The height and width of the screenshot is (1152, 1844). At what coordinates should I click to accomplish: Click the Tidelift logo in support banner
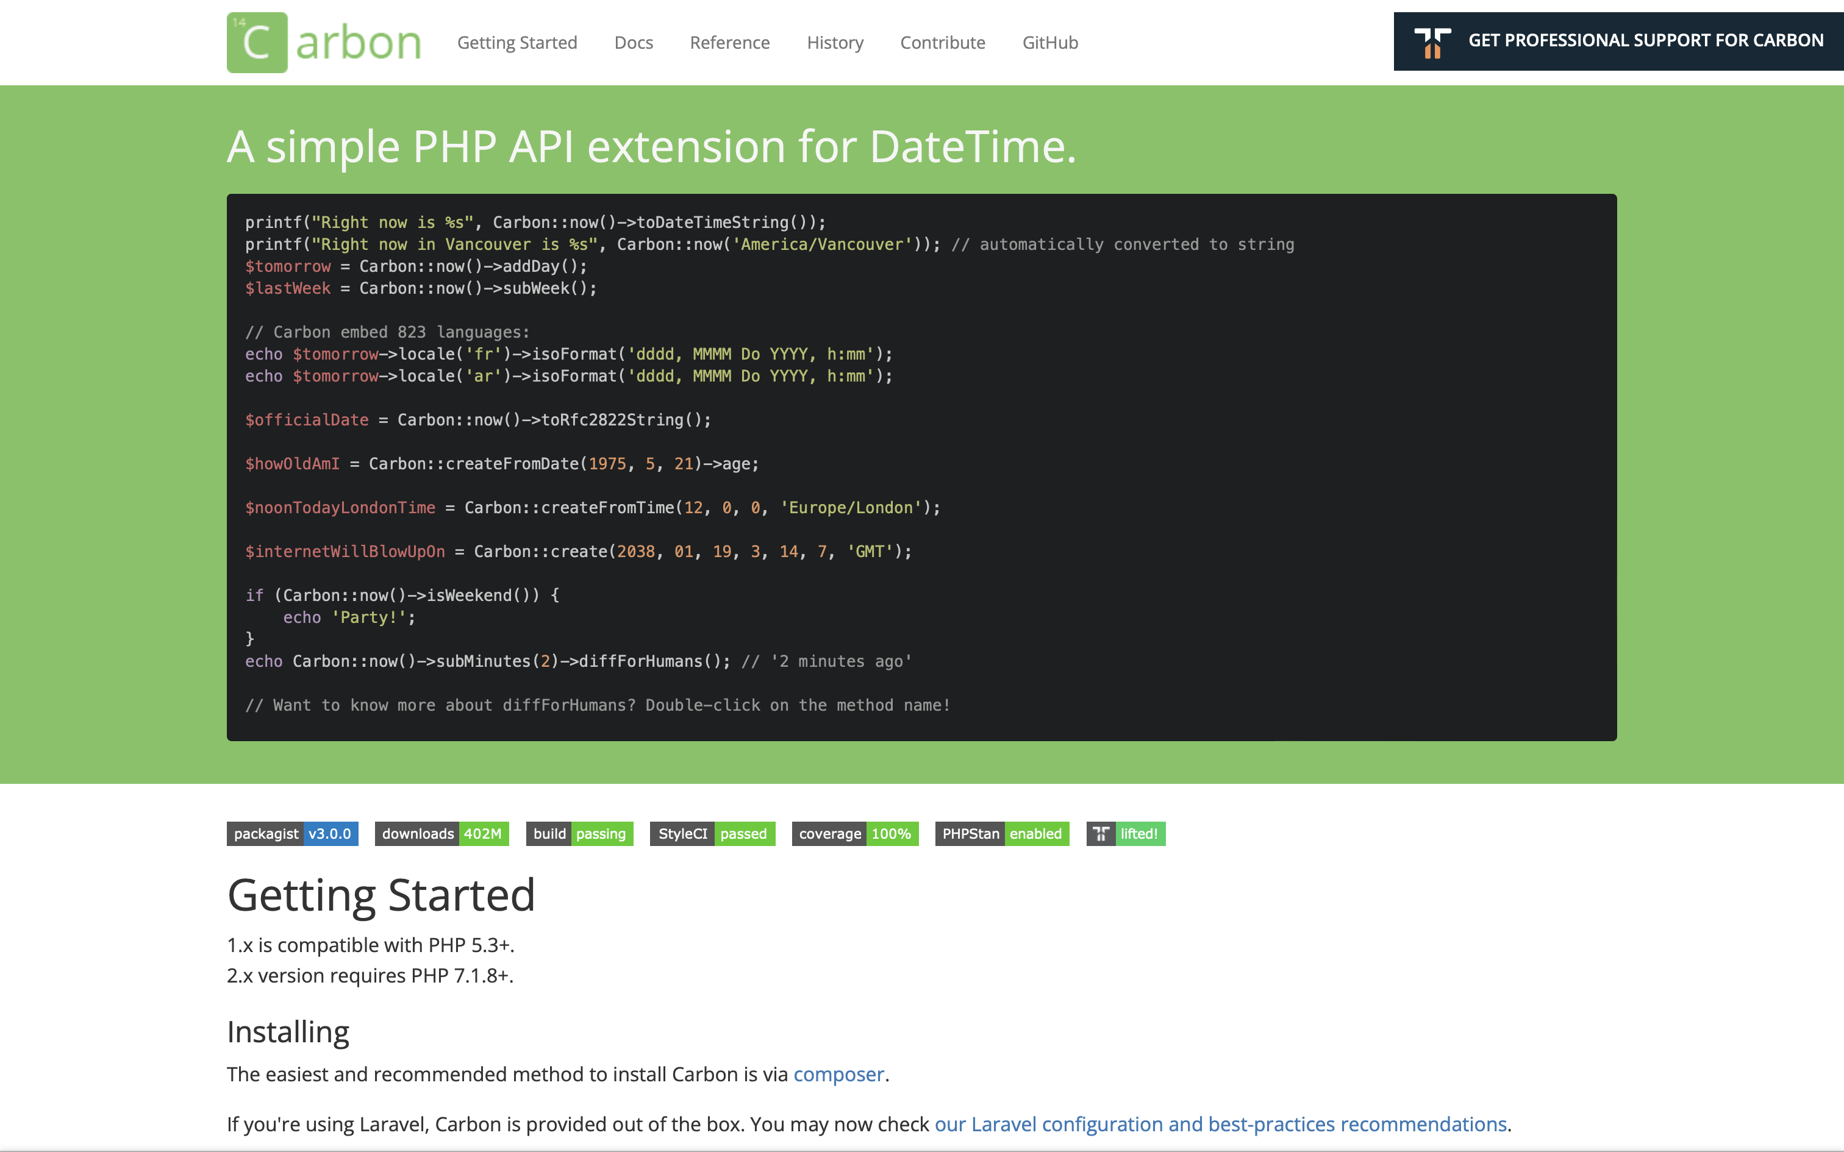coord(1432,43)
